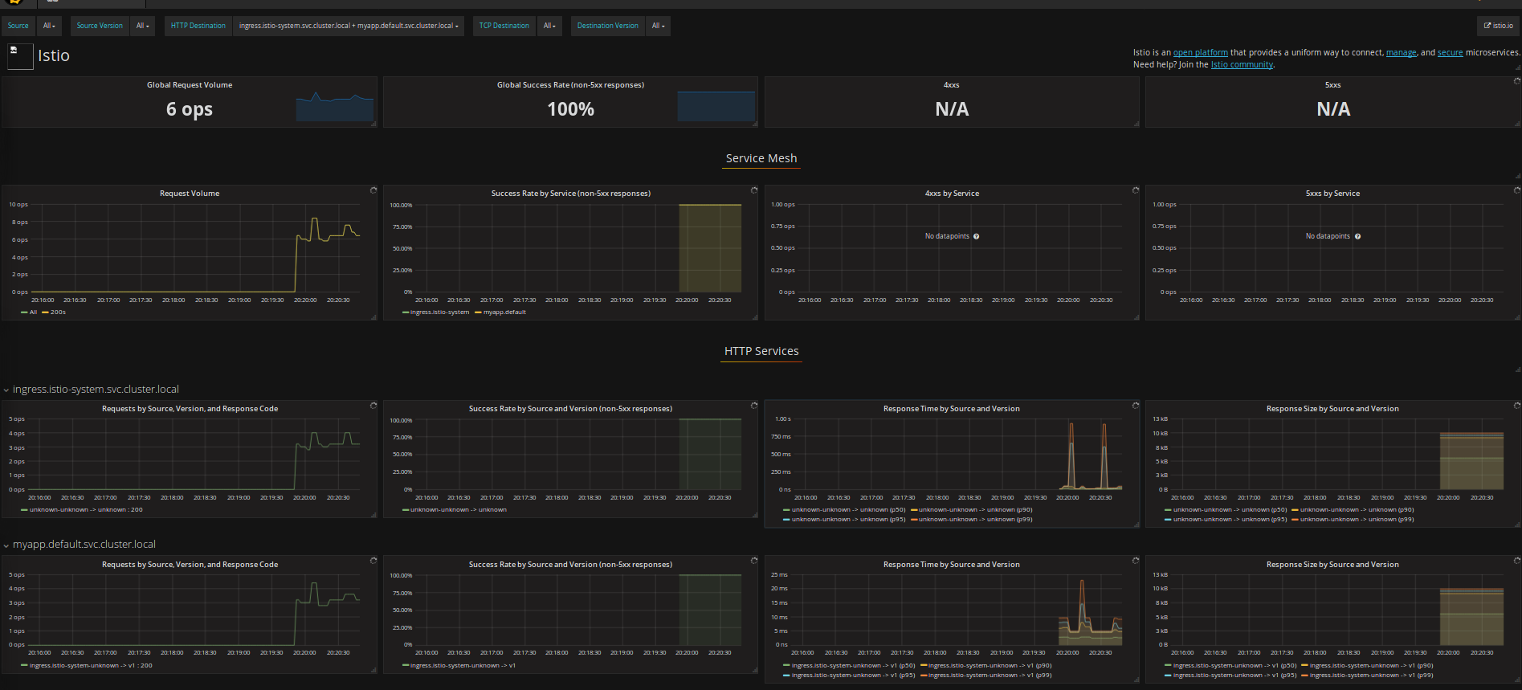Toggle 'ingress.istio-system-unknown -> v1 : 200' legend series

pos(91,666)
